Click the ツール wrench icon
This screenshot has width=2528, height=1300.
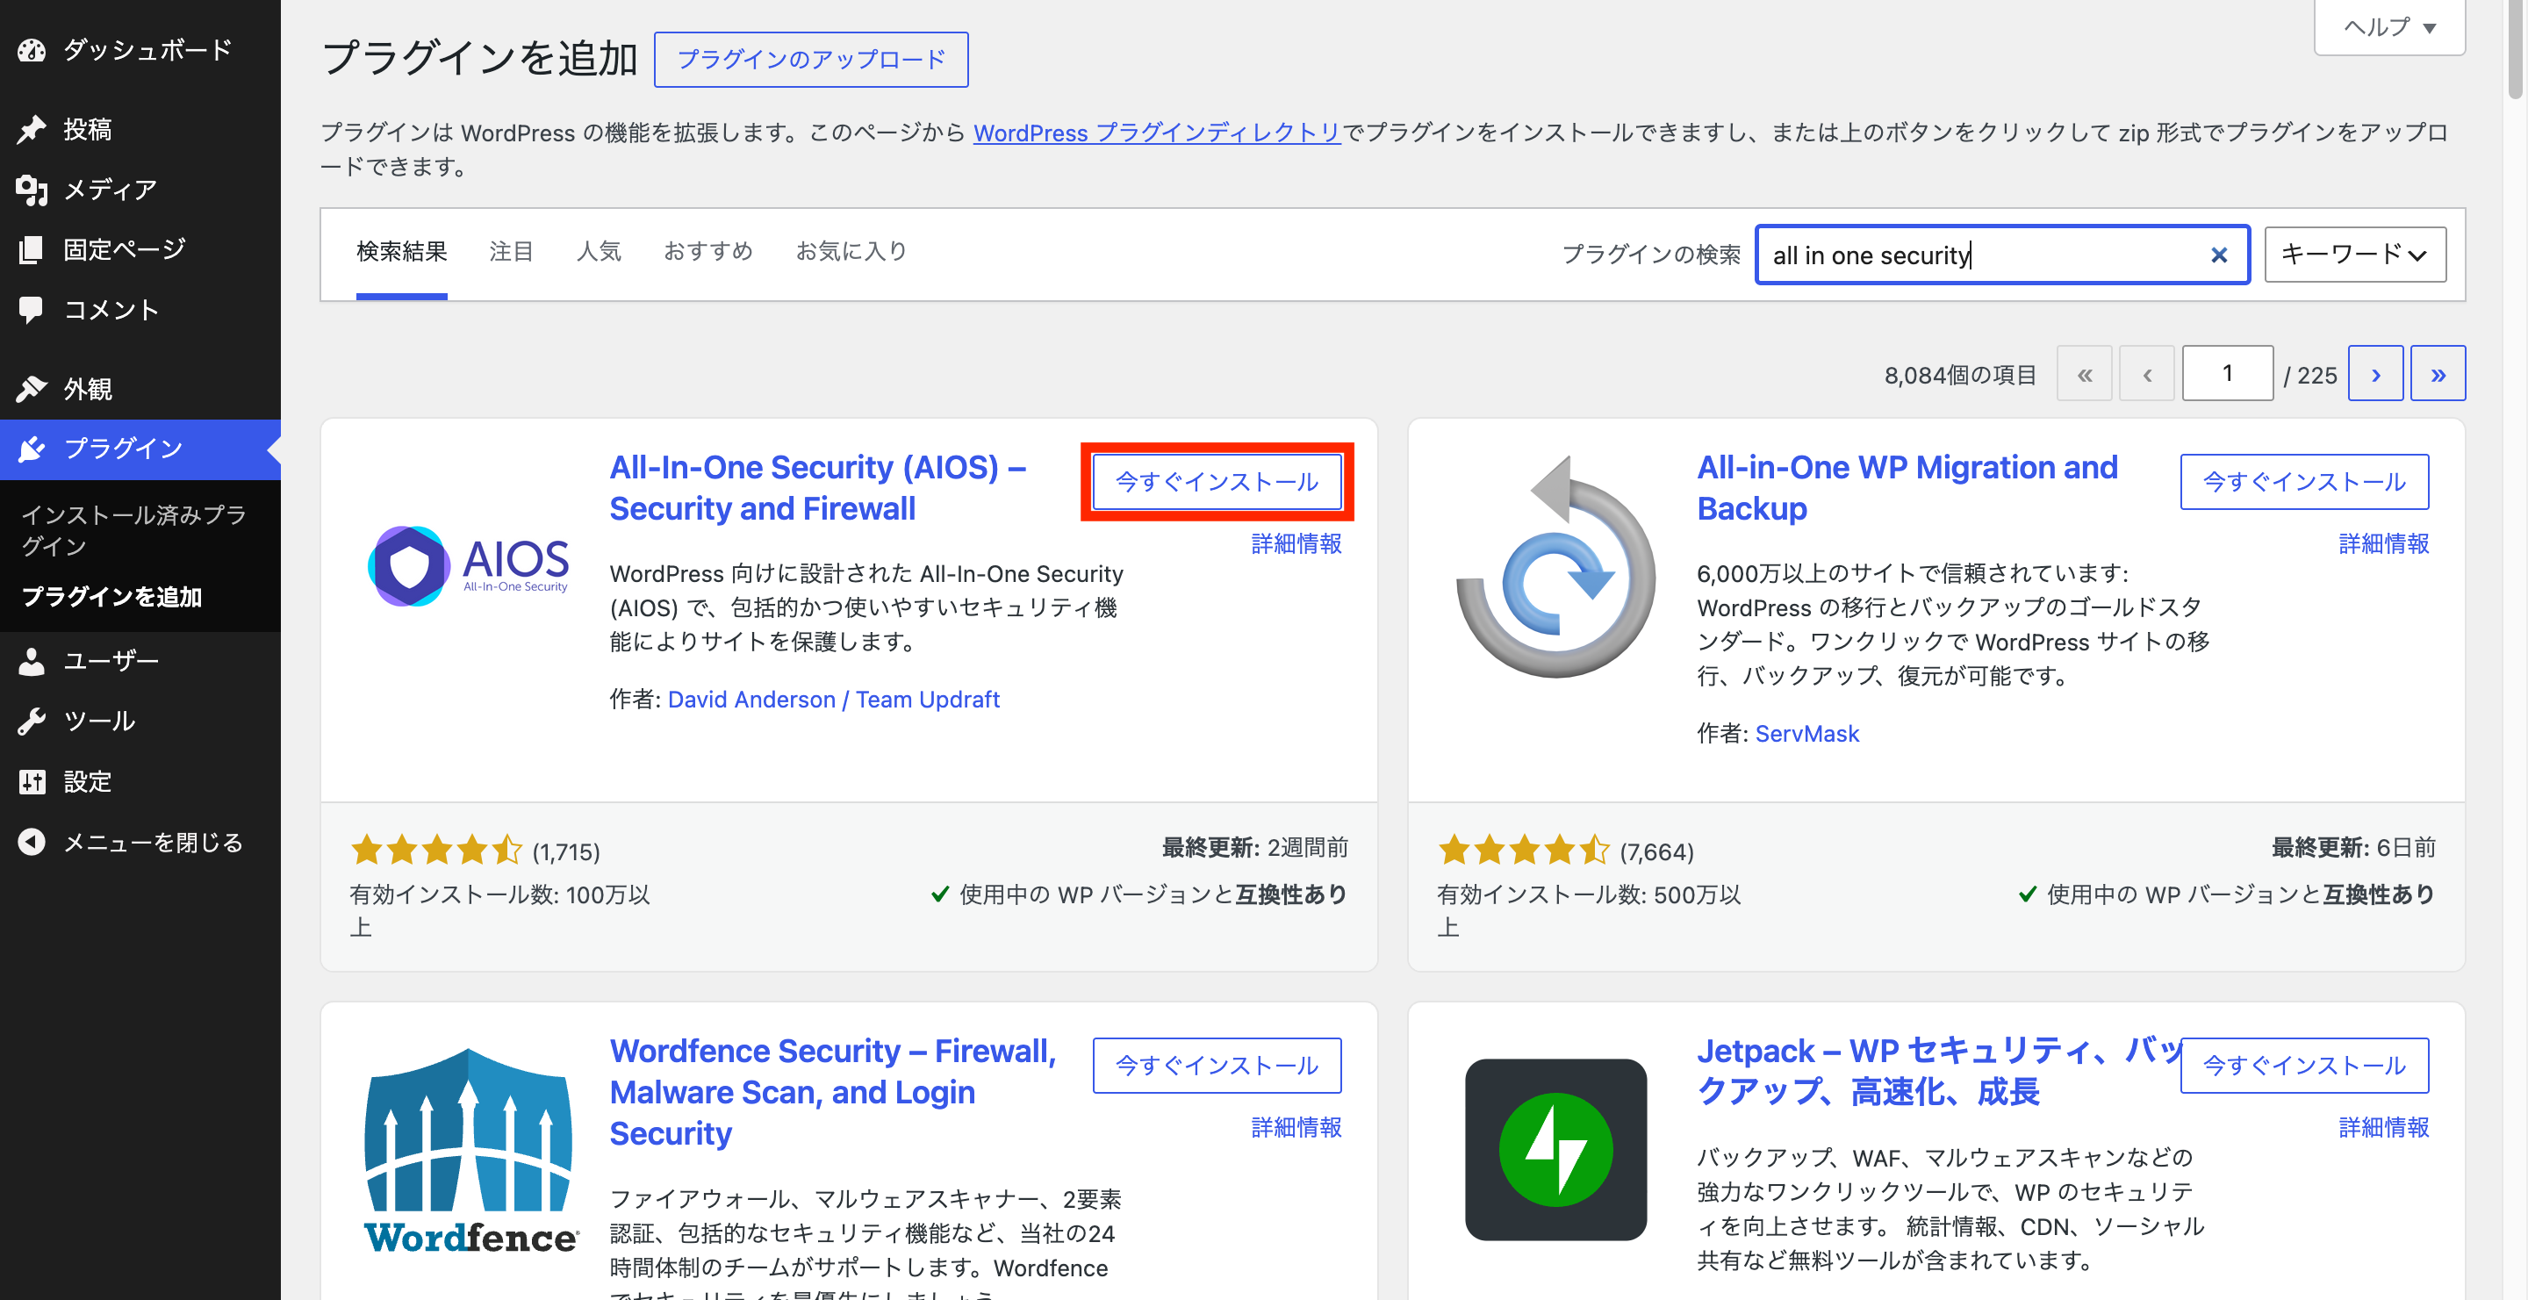pyautogui.click(x=32, y=722)
